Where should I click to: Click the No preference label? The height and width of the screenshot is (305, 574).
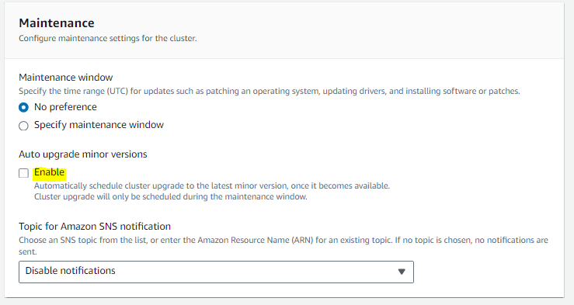pos(65,107)
